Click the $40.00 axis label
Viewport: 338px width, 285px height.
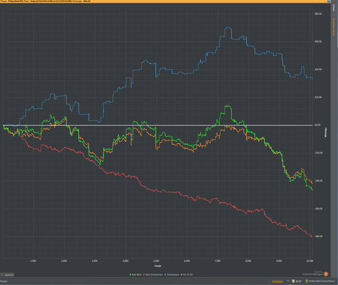tap(318, 70)
